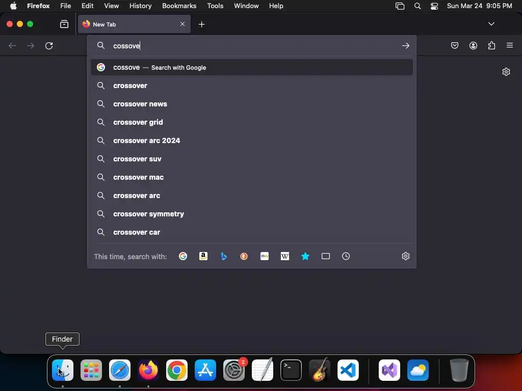Open the Help menu
Screen dimensions: 522x391
pos(276,6)
